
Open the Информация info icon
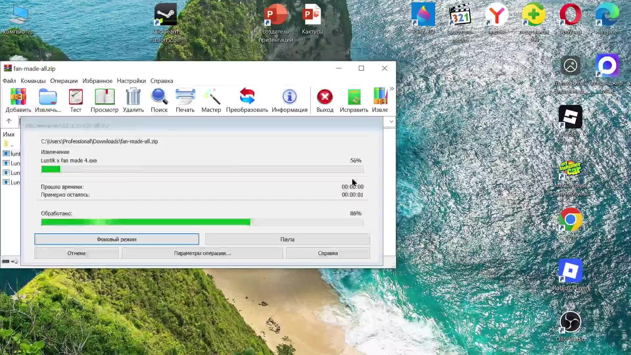tap(290, 97)
